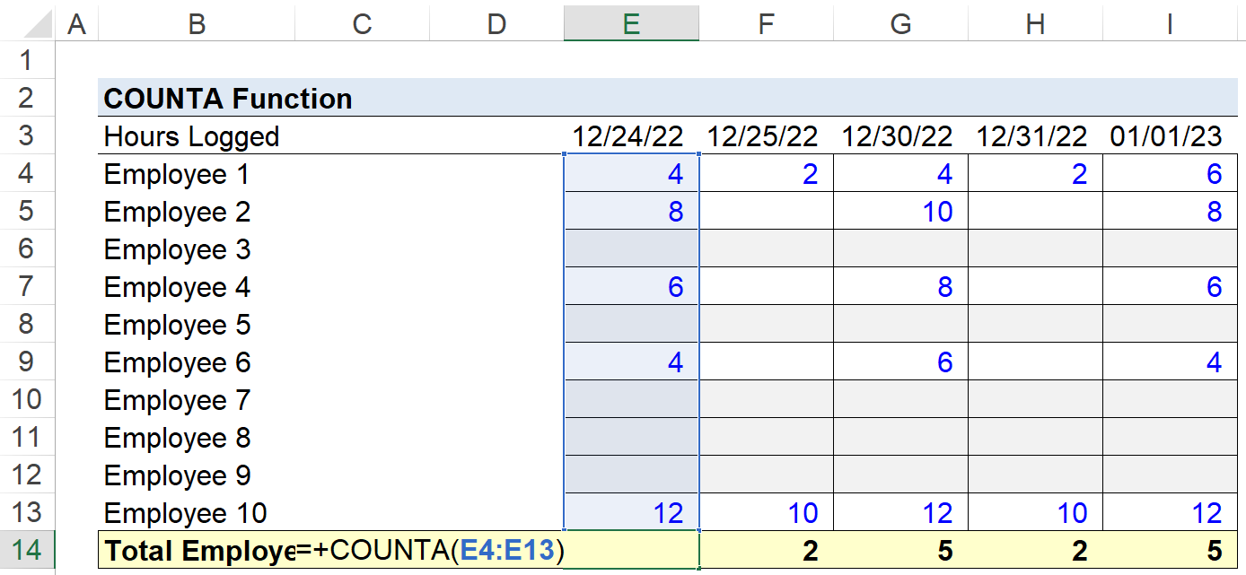Select the 12/25/22 total showing 2
The height and width of the screenshot is (575, 1246).
pyautogui.click(x=766, y=550)
